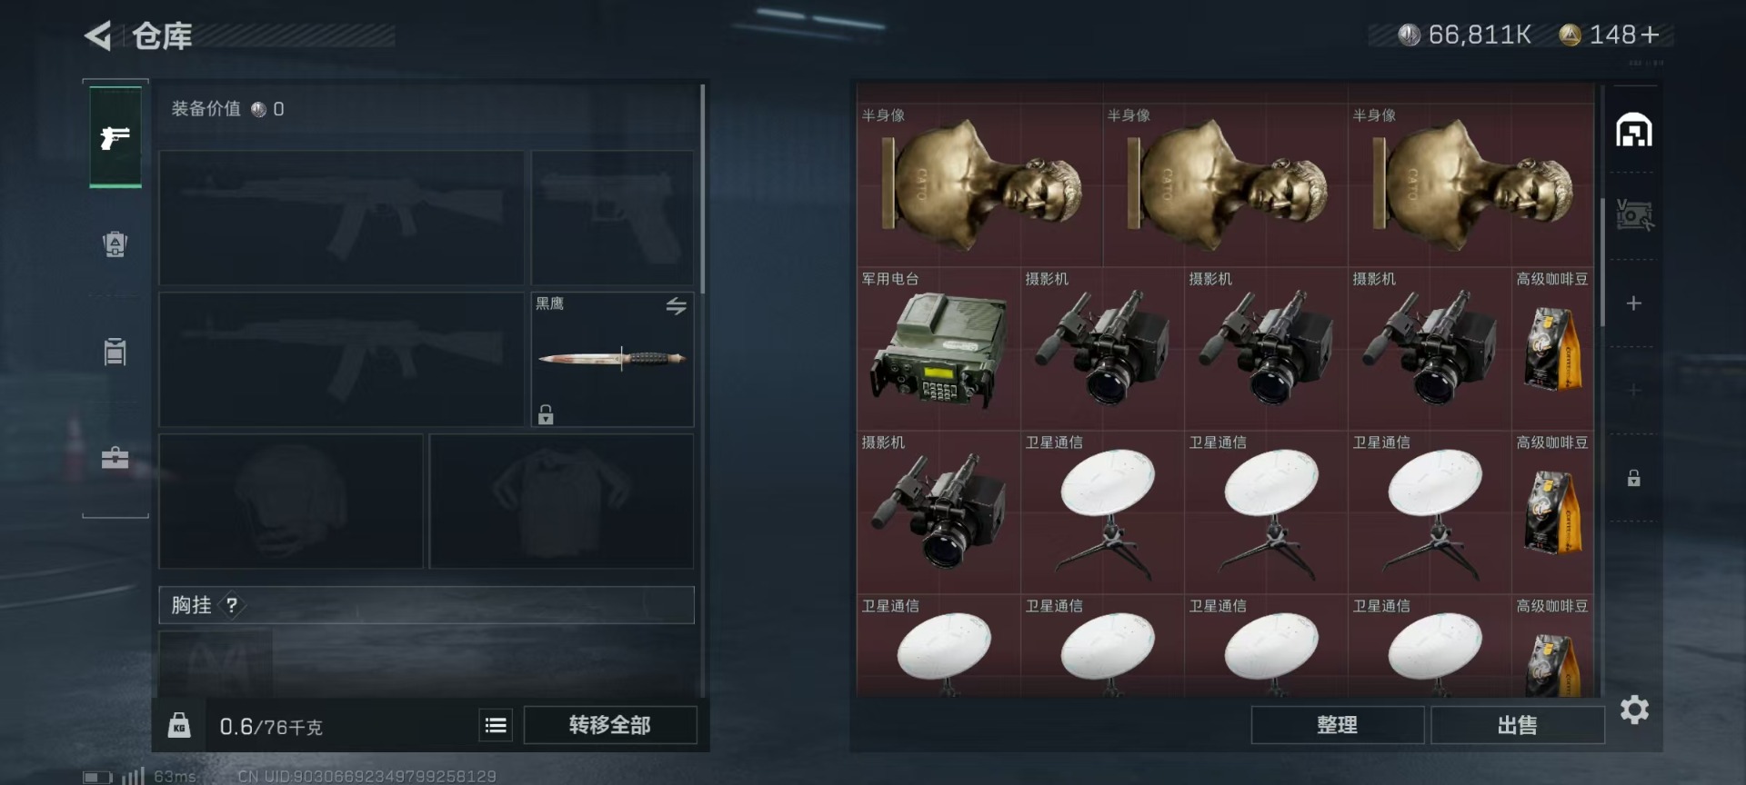Go back using the arrow beside 仓库
The image size is (1746, 785).
click(98, 36)
